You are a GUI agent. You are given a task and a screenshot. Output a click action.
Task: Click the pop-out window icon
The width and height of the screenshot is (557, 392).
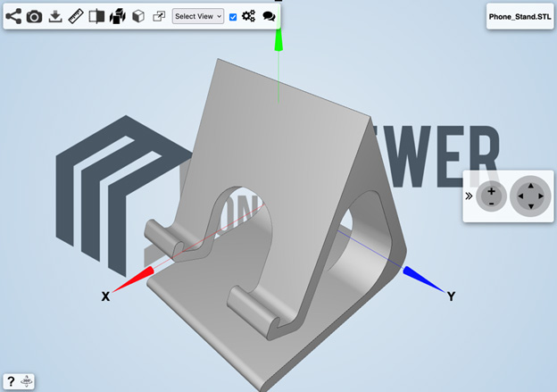[x=159, y=16]
